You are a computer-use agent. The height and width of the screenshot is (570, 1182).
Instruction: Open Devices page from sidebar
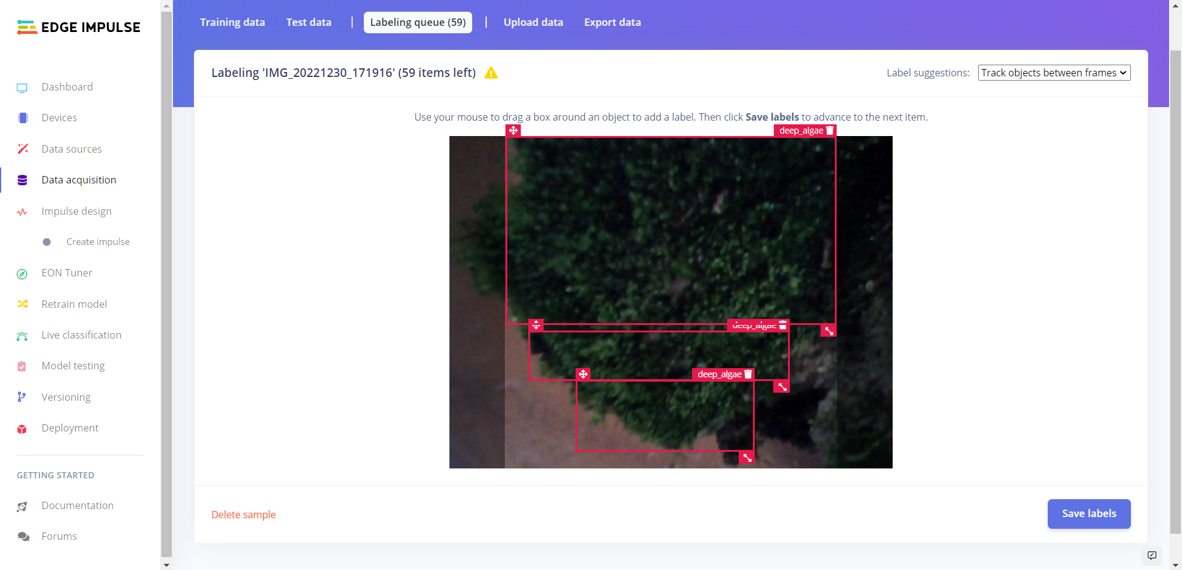tap(59, 118)
